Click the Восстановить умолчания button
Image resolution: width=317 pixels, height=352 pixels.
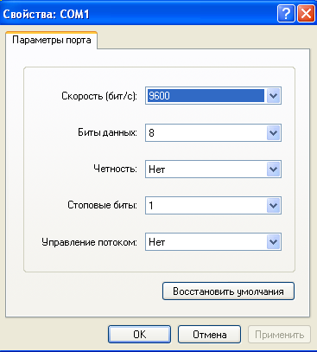228,291
